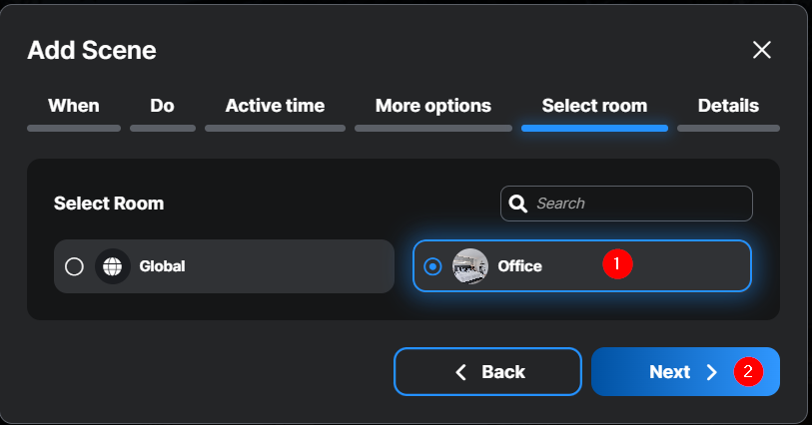Select the Office radio button
Viewport: 812px width, 425px height.
pos(432,266)
